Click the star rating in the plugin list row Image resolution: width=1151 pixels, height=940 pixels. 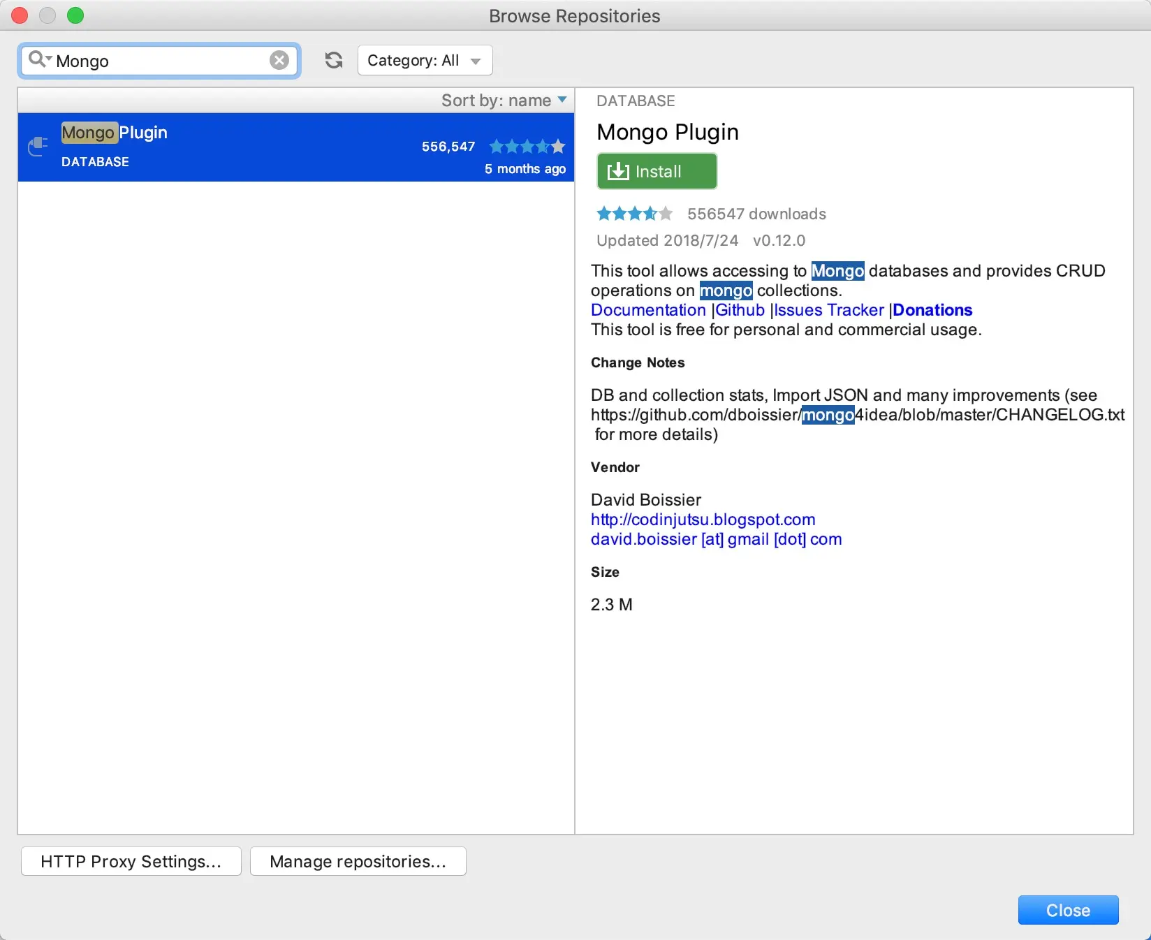point(527,147)
